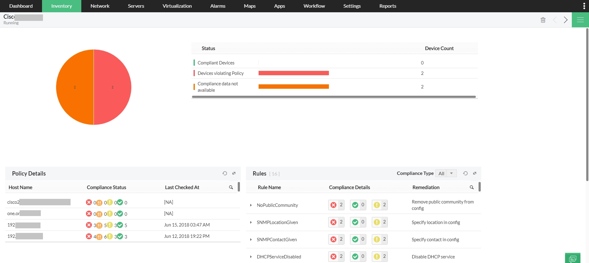
Task: Click compliant count for DHCPServiceDisabled rule
Action: point(358,257)
